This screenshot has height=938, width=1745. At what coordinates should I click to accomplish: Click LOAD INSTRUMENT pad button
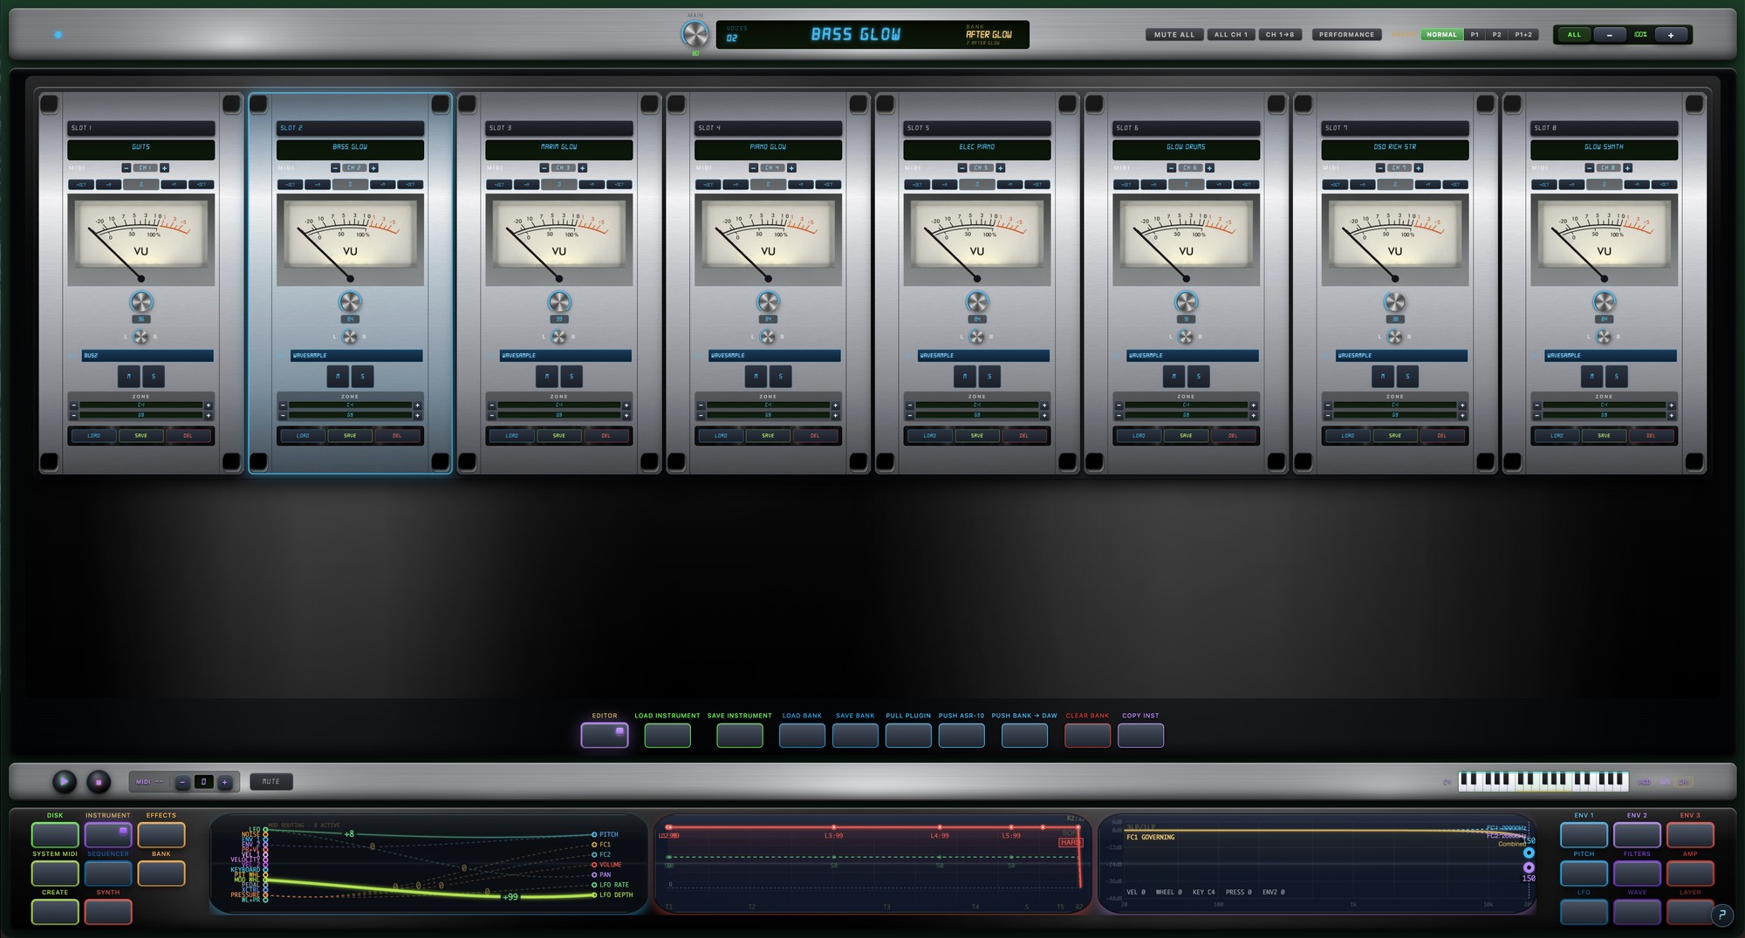[x=667, y=736]
